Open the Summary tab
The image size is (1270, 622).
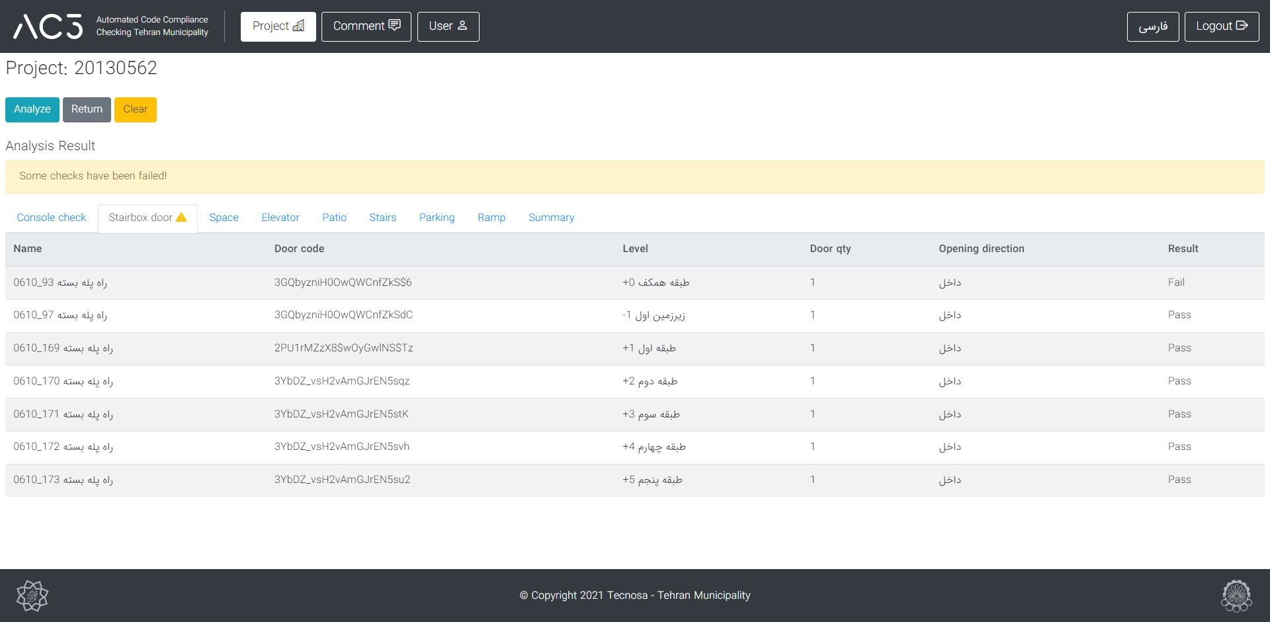click(551, 218)
